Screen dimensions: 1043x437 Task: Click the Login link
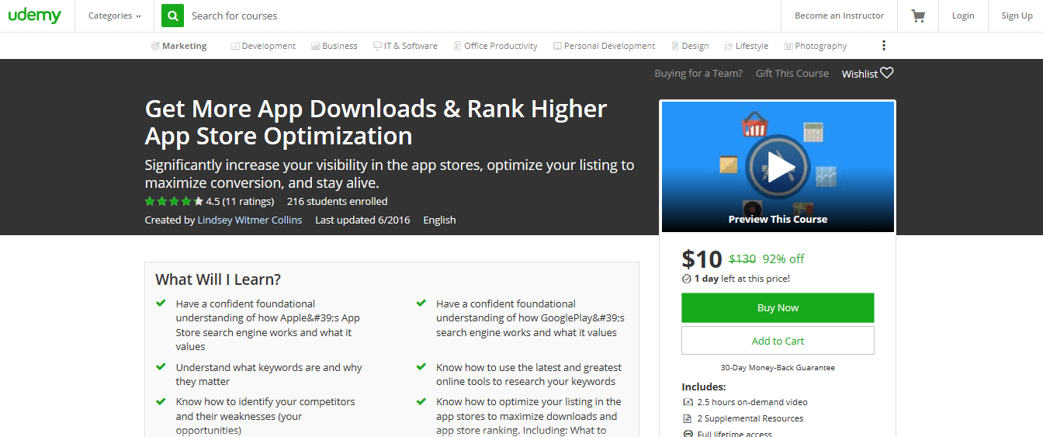click(x=963, y=16)
